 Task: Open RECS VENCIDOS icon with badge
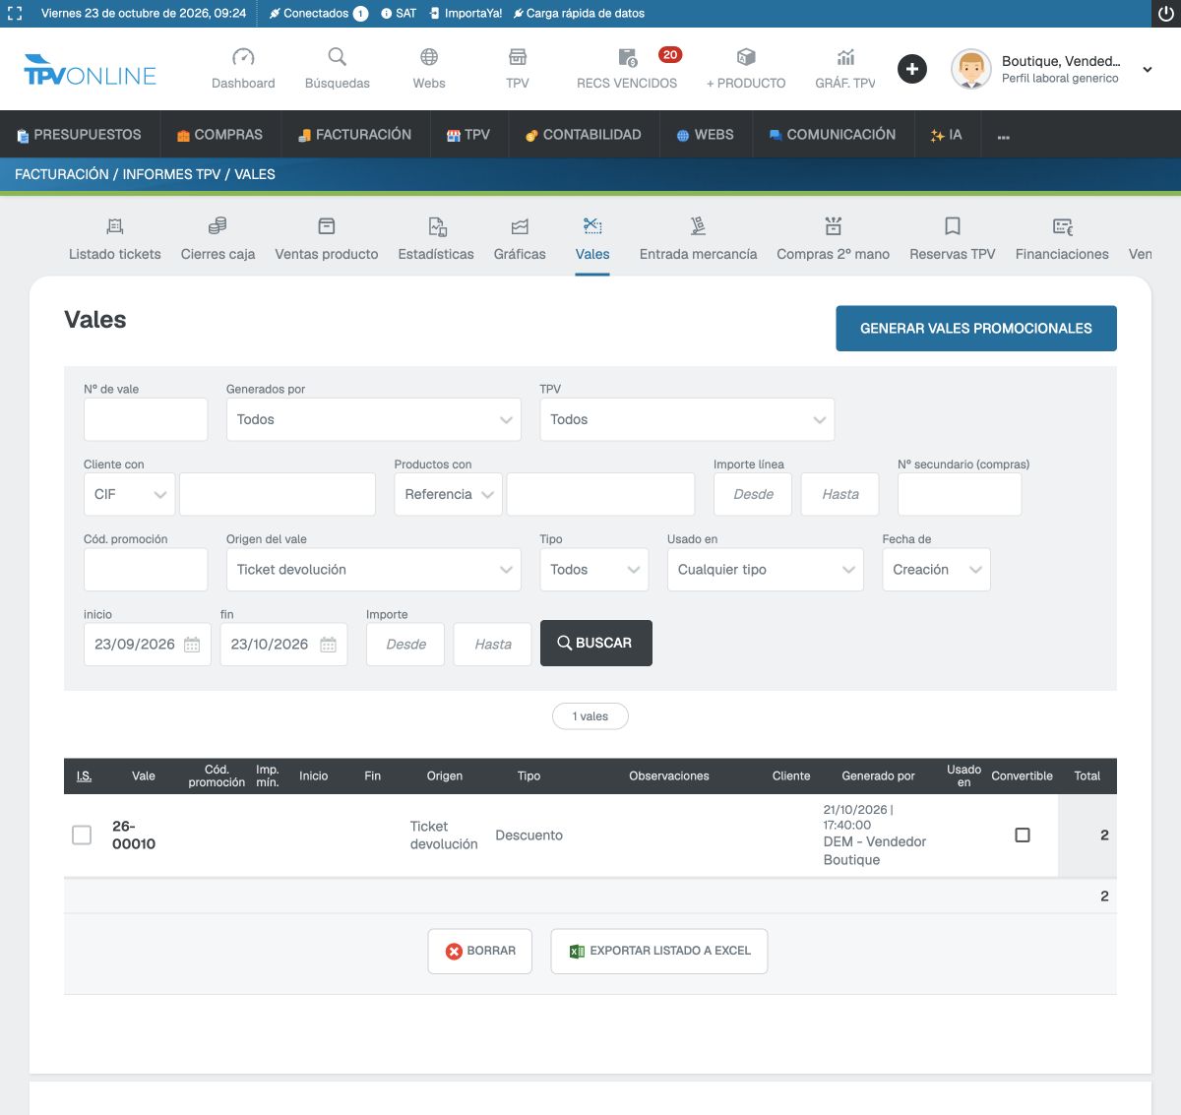[627, 57]
